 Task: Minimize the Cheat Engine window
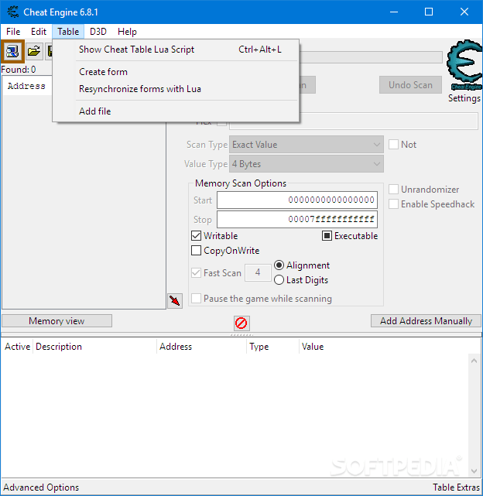394,12
